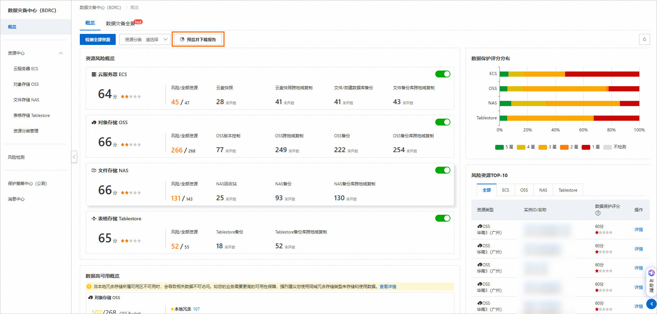Click the 数据灾备中心 (BDRC) breadcrumb link
Viewport: 657px width, 314px height.
(x=100, y=7)
